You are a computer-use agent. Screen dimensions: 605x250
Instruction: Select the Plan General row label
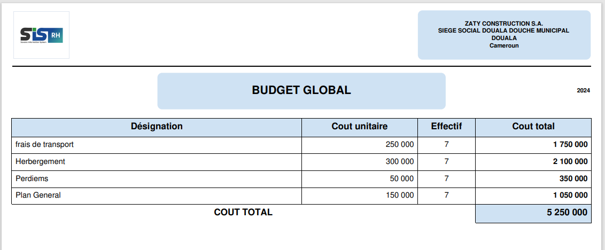pyautogui.click(x=38, y=195)
